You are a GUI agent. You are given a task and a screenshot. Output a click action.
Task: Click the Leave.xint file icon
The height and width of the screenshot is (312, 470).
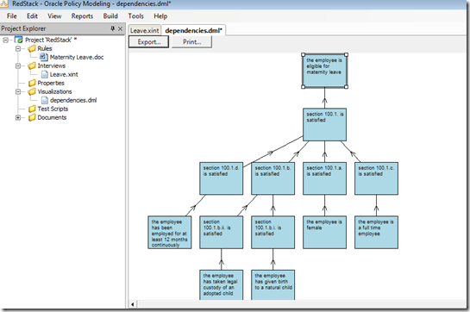[x=44, y=74]
